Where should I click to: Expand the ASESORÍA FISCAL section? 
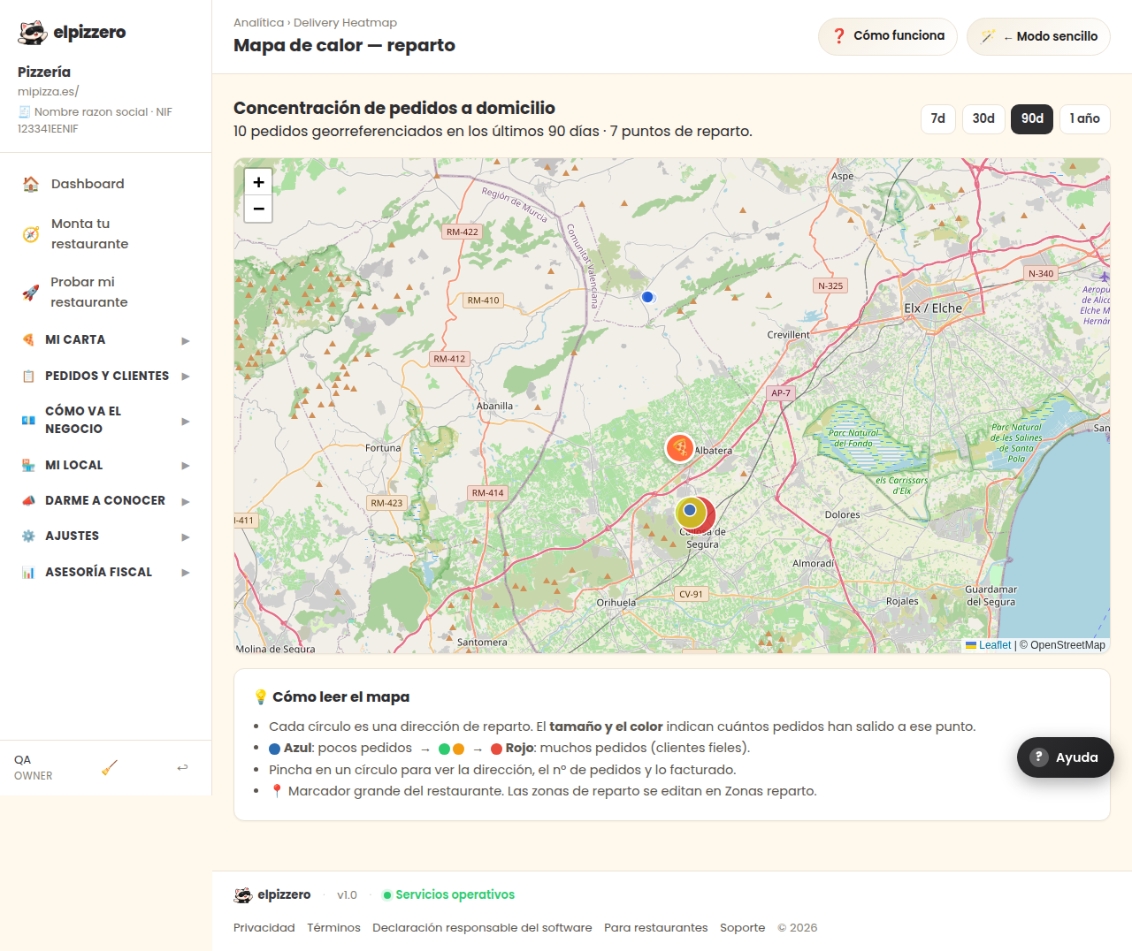(106, 573)
